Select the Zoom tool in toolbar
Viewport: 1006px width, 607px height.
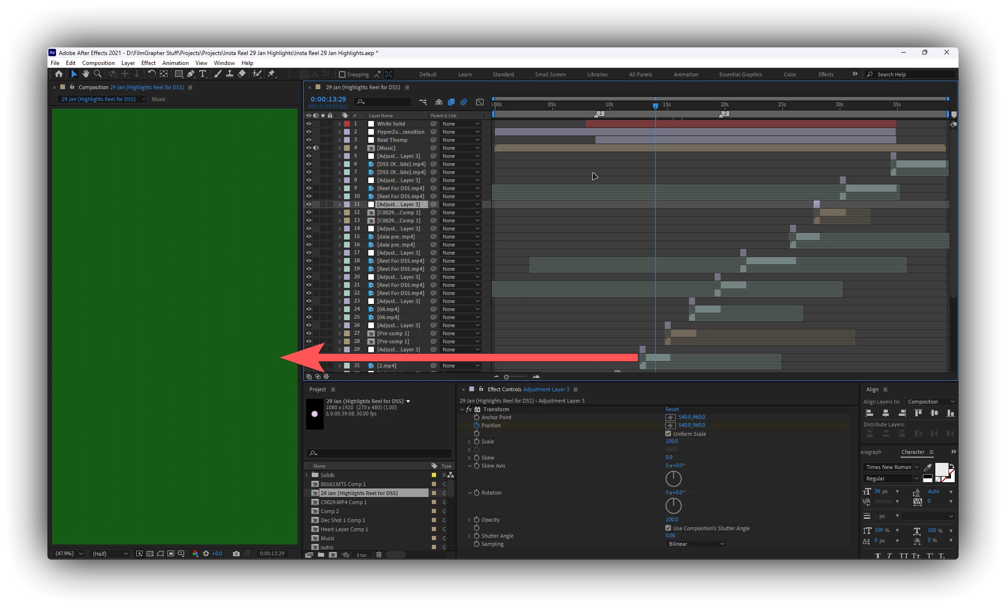pos(98,74)
